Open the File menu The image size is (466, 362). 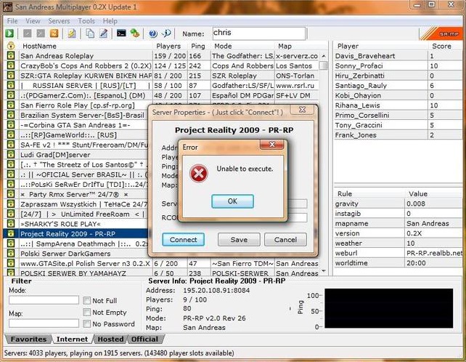pyautogui.click(x=12, y=21)
